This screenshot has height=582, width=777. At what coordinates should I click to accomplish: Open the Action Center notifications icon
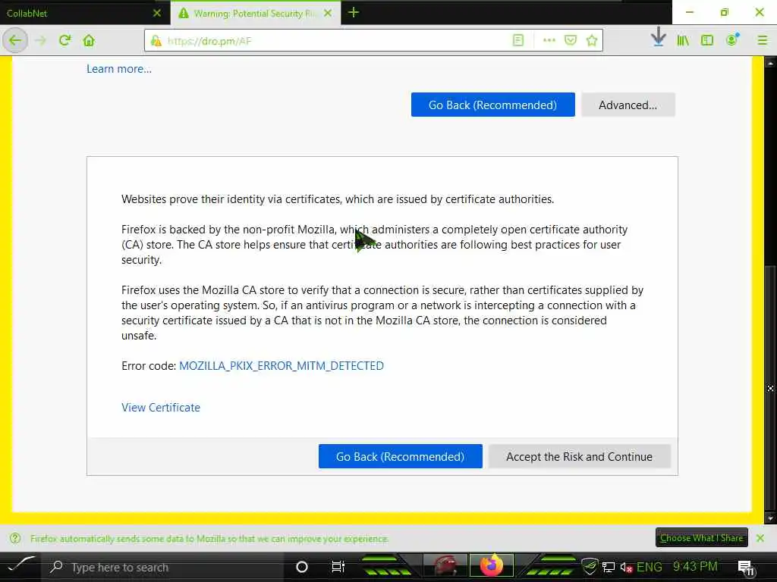click(746, 568)
